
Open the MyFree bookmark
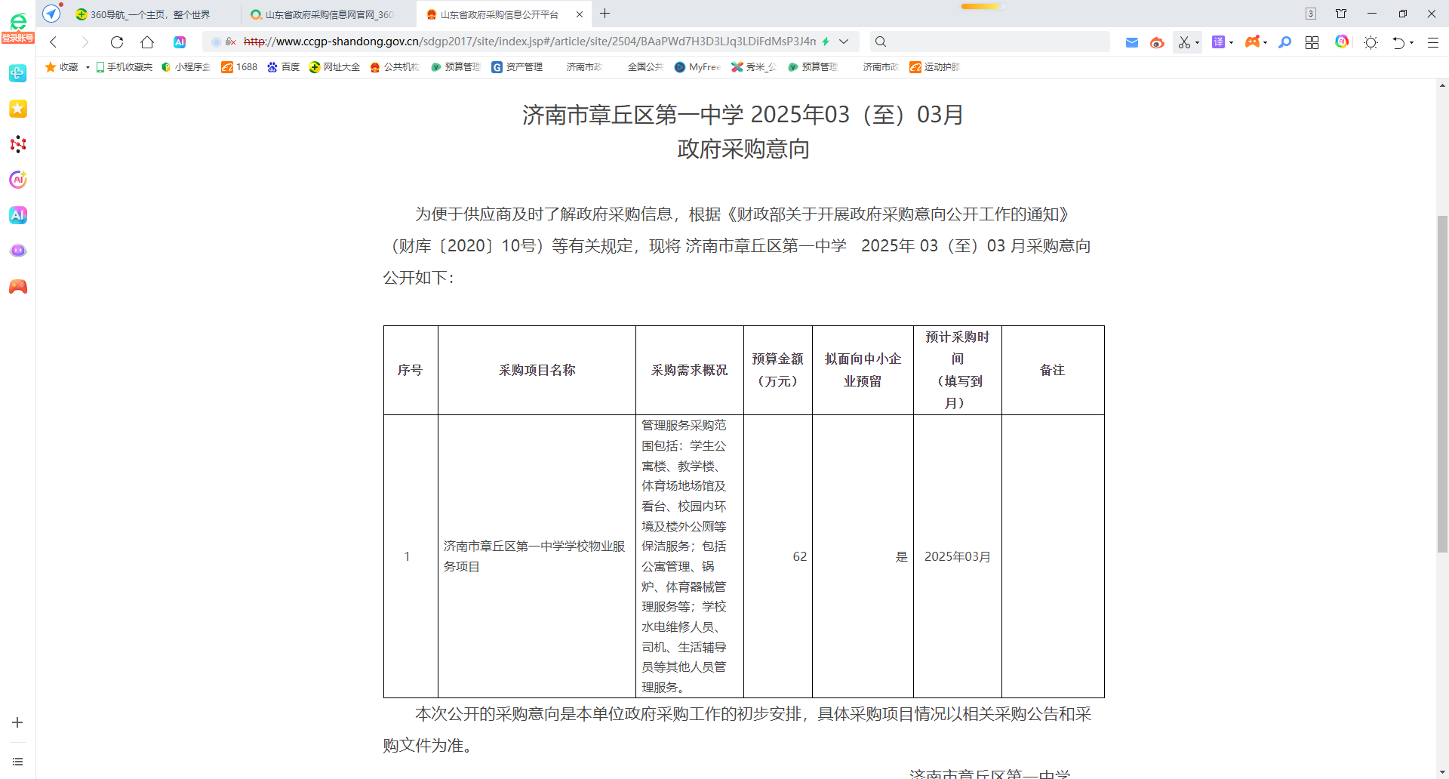tap(697, 67)
